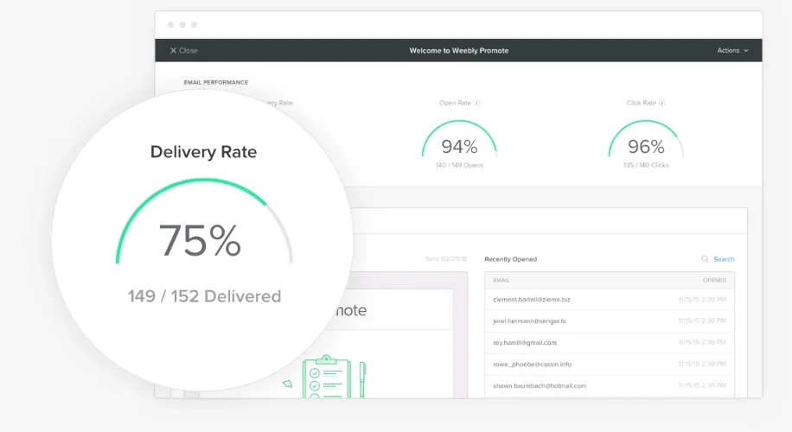Viewport: 792px width, 432px height.
Task: Select the 96% click rate gauge
Action: tap(646, 139)
